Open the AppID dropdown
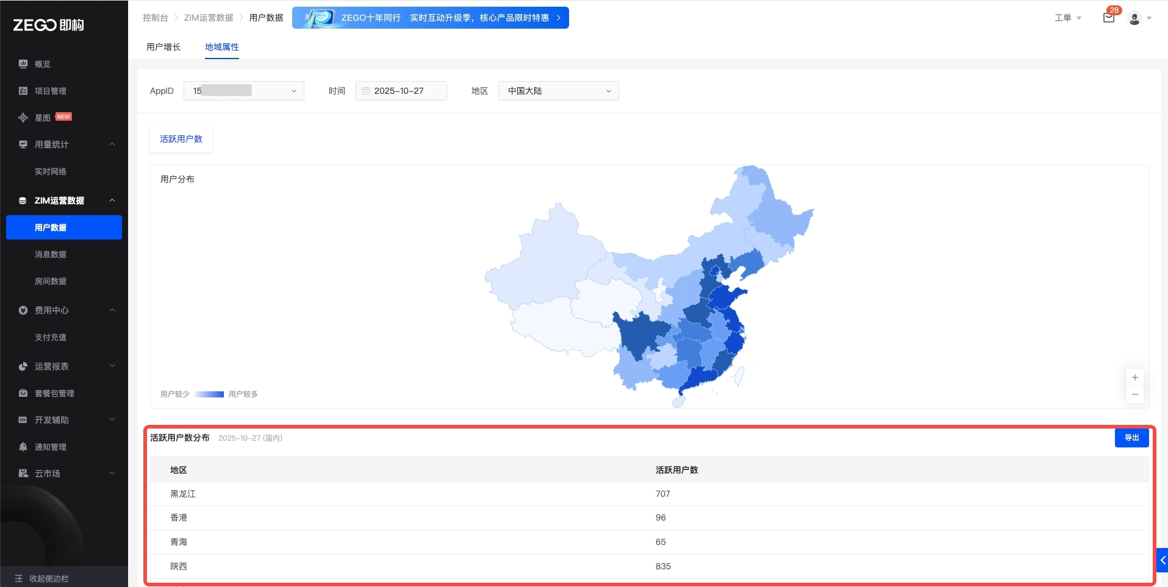This screenshot has width=1168, height=587. pos(243,91)
